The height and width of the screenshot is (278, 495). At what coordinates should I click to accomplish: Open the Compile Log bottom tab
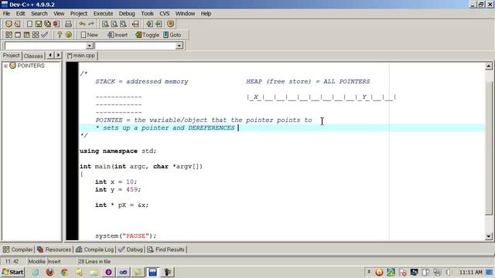[x=94, y=249]
